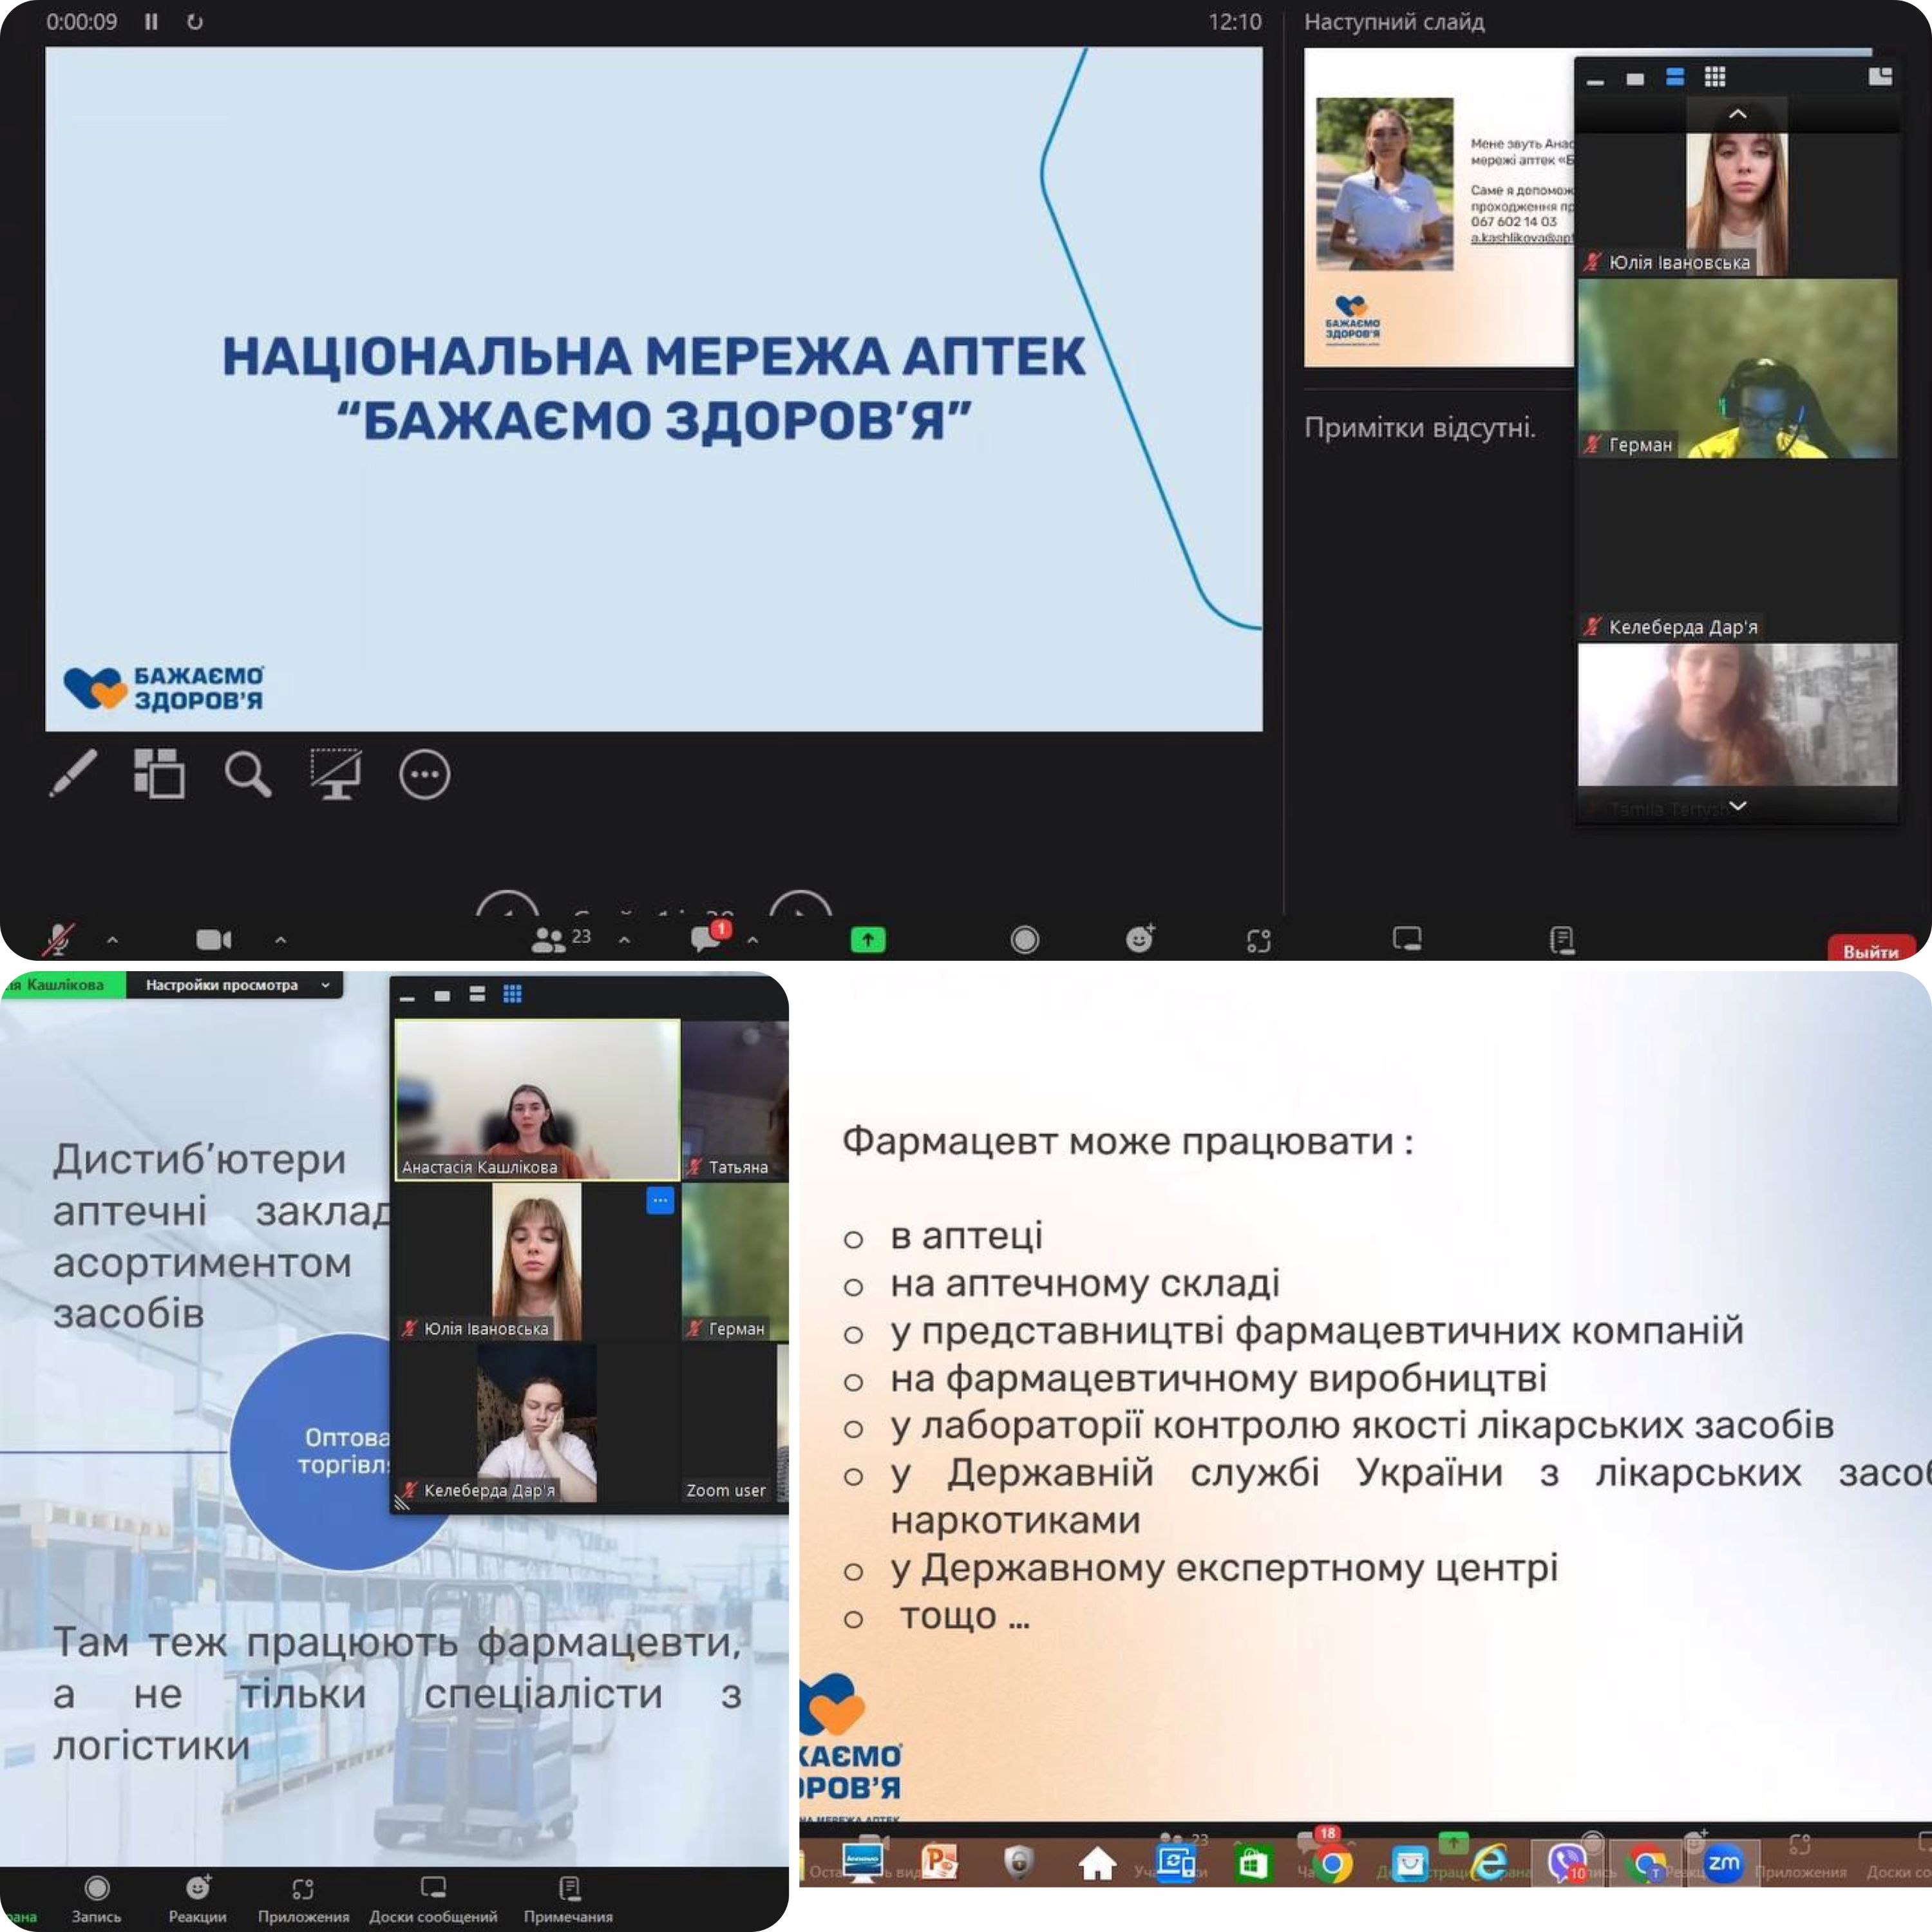Switch lower gallery panel to single view
Viewport: 1932px width, 1932px height.
point(442,995)
